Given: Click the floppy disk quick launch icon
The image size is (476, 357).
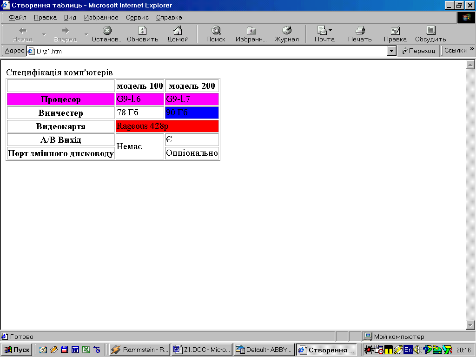Looking at the screenshot, I should pos(64,350).
